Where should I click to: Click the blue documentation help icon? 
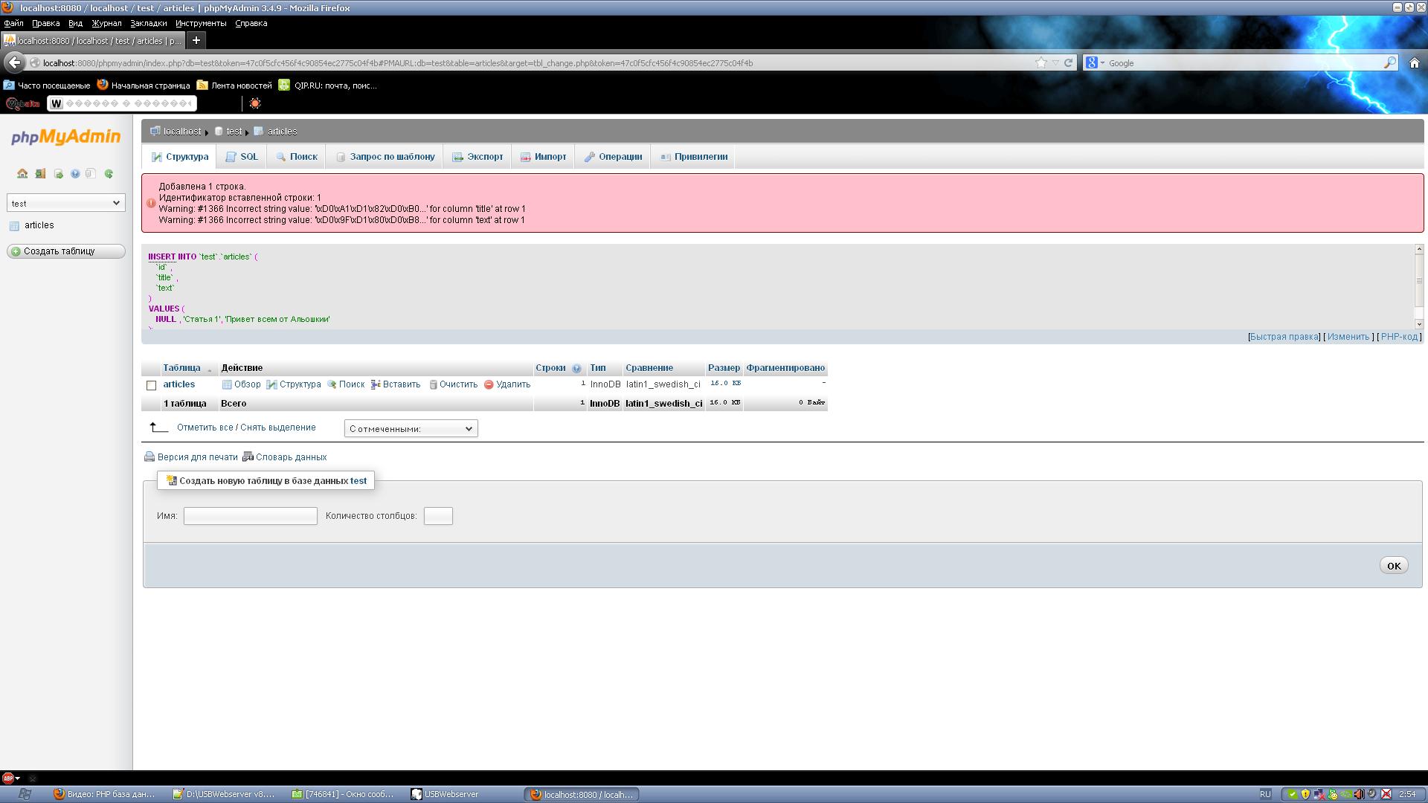pos(75,174)
